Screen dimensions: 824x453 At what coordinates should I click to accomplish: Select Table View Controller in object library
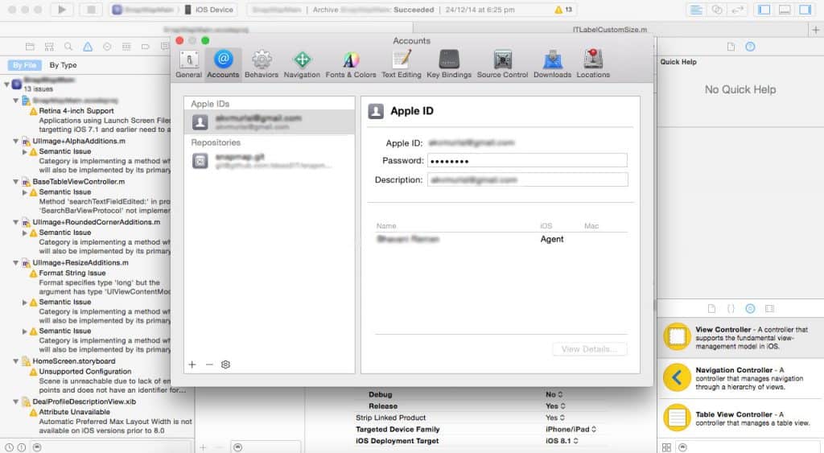(740, 418)
